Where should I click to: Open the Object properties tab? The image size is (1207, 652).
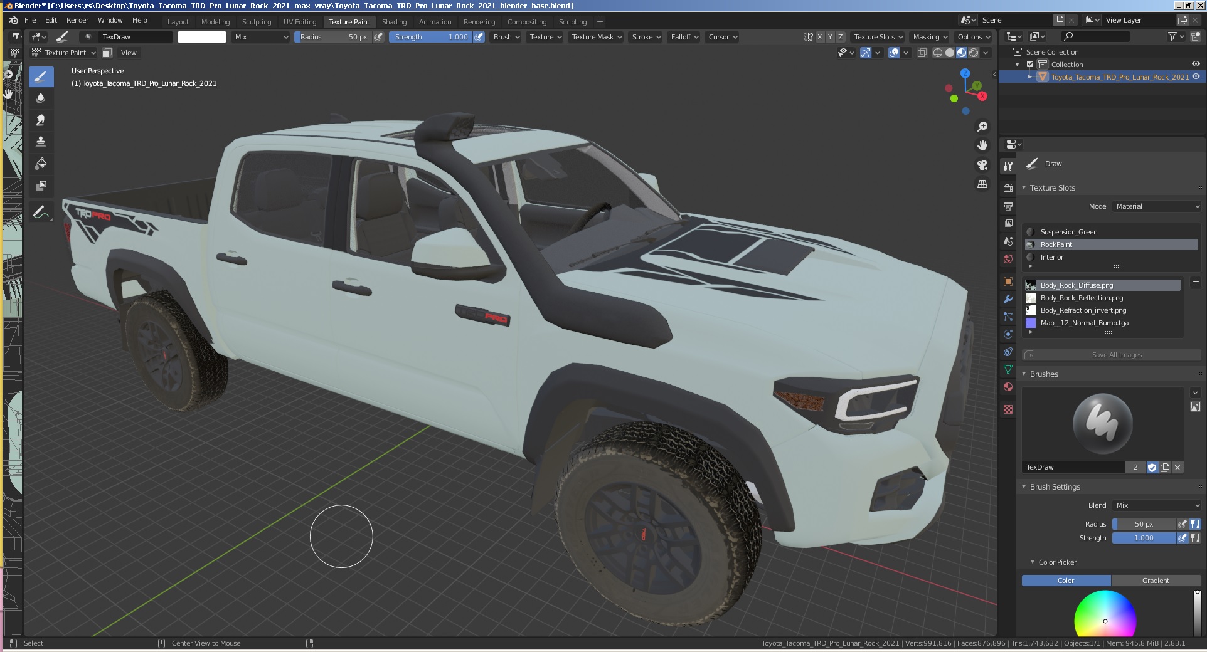point(1008,281)
